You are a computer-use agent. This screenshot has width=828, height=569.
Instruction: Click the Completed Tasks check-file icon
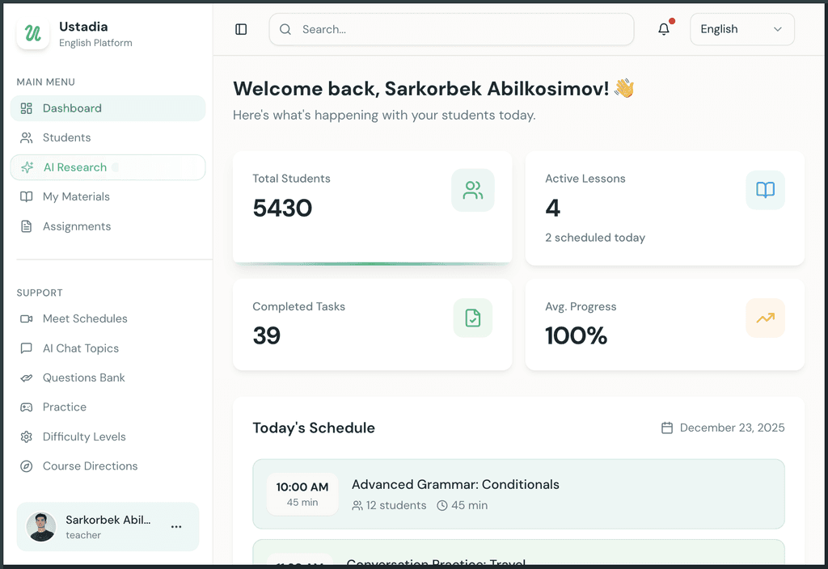472,318
